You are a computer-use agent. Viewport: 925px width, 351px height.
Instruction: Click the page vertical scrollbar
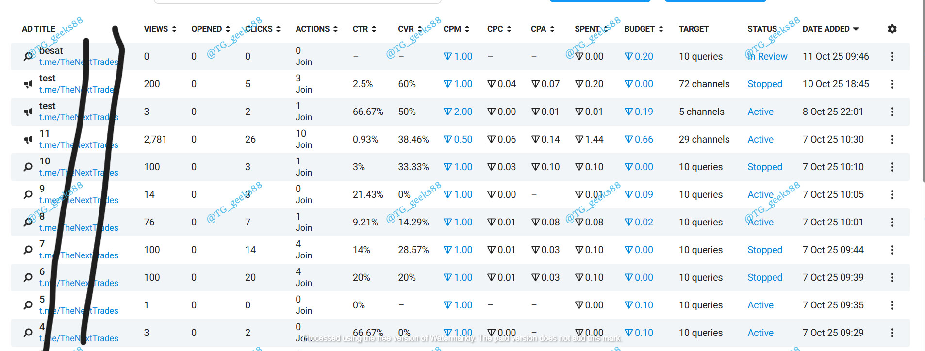point(923,97)
